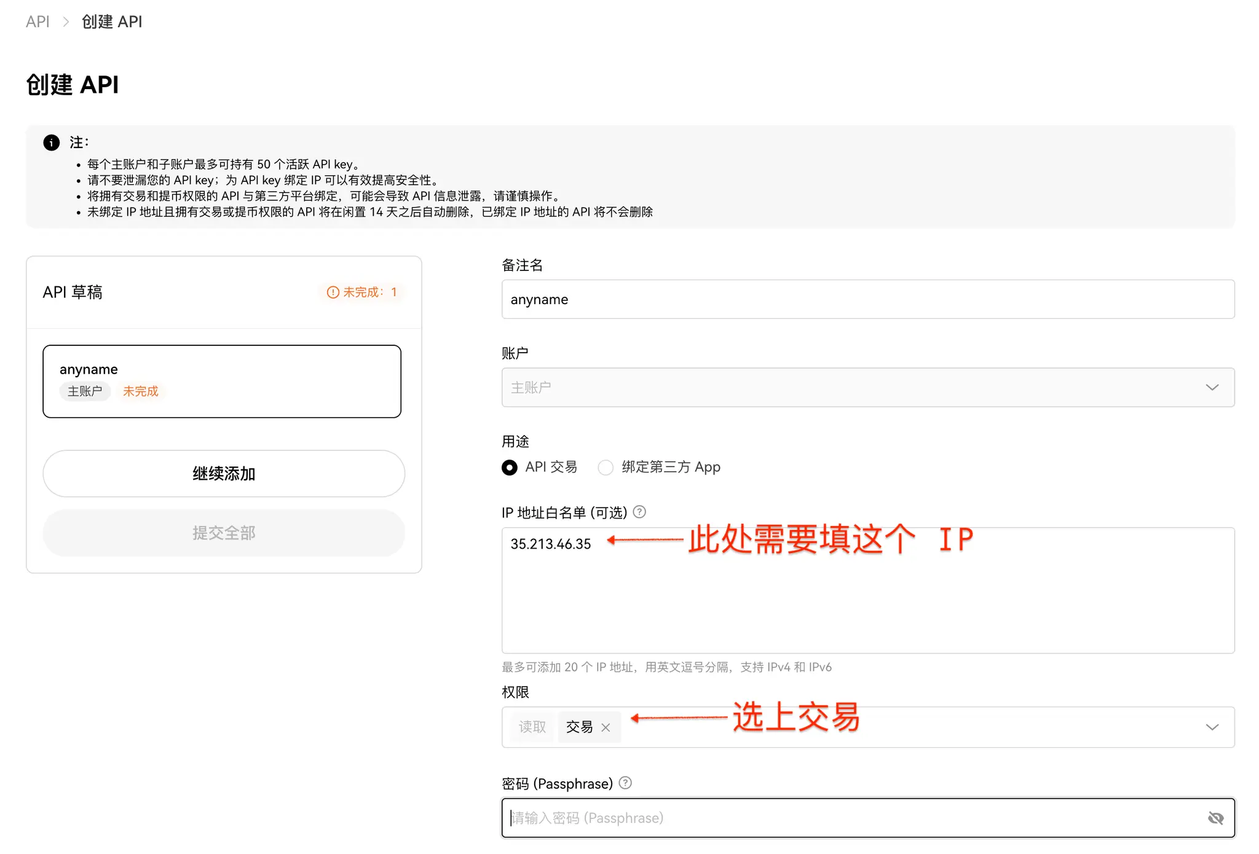Click the 继续添加 button
This screenshot has height=854, width=1259.
pos(223,474)
